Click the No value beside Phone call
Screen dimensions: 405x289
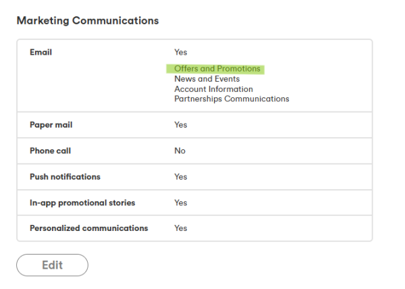pyautogui.click(x=180, y=151)
